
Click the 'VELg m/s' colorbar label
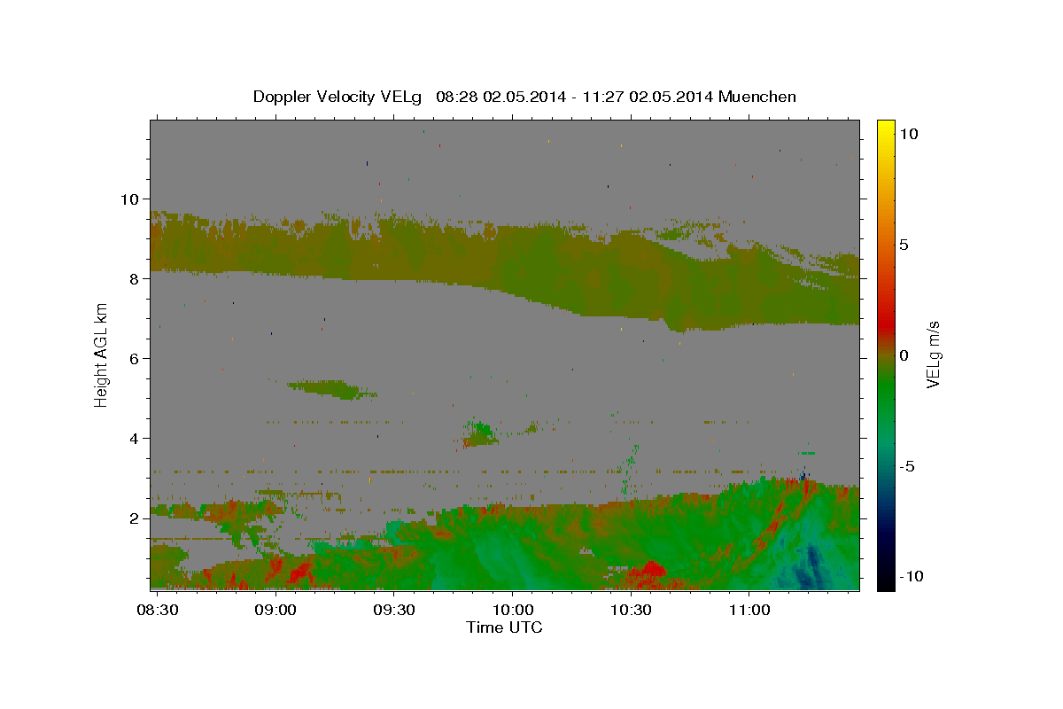coord(934,354)
